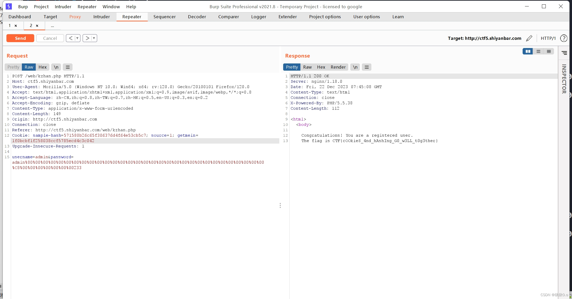Toggle the Response \n non-printable characters display
The image size is (572, 299).
(x=355, y=67)
